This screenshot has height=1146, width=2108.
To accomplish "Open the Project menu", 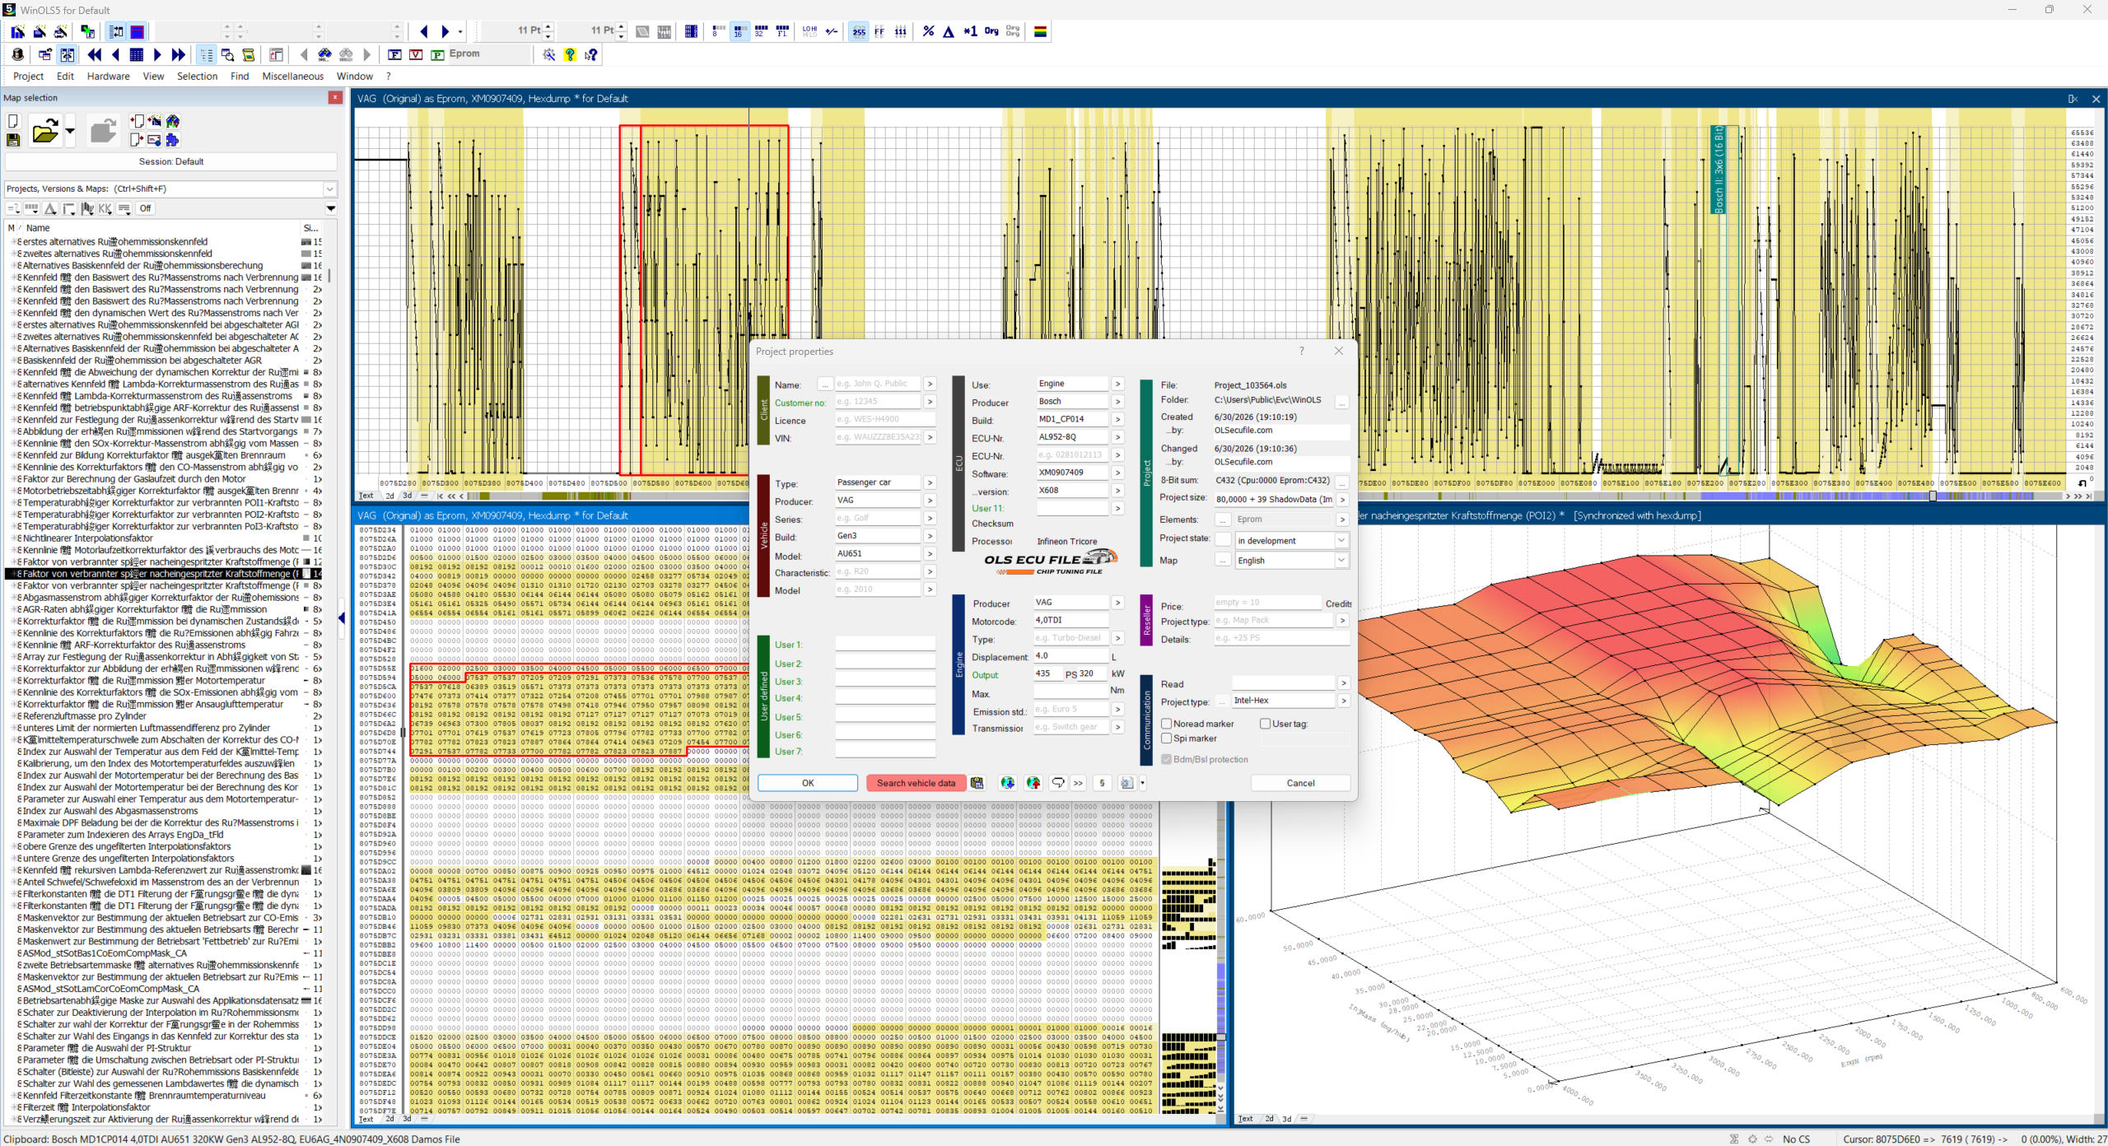I will coord(28,76).
